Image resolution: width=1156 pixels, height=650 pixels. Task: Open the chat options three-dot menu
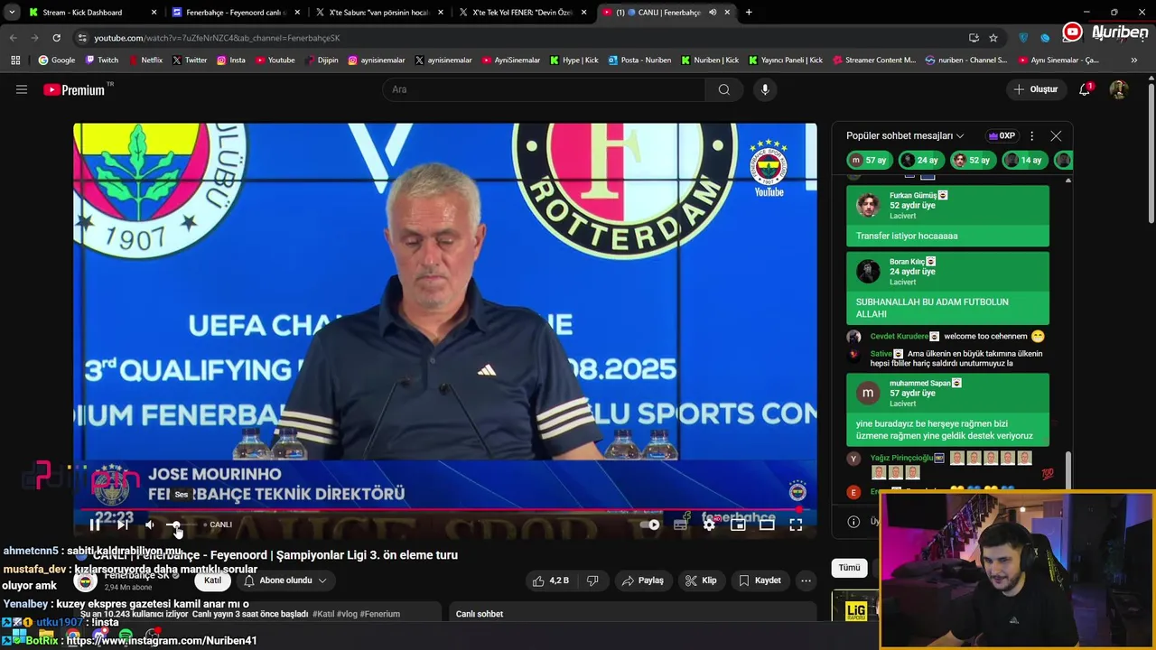(1031, 135)
